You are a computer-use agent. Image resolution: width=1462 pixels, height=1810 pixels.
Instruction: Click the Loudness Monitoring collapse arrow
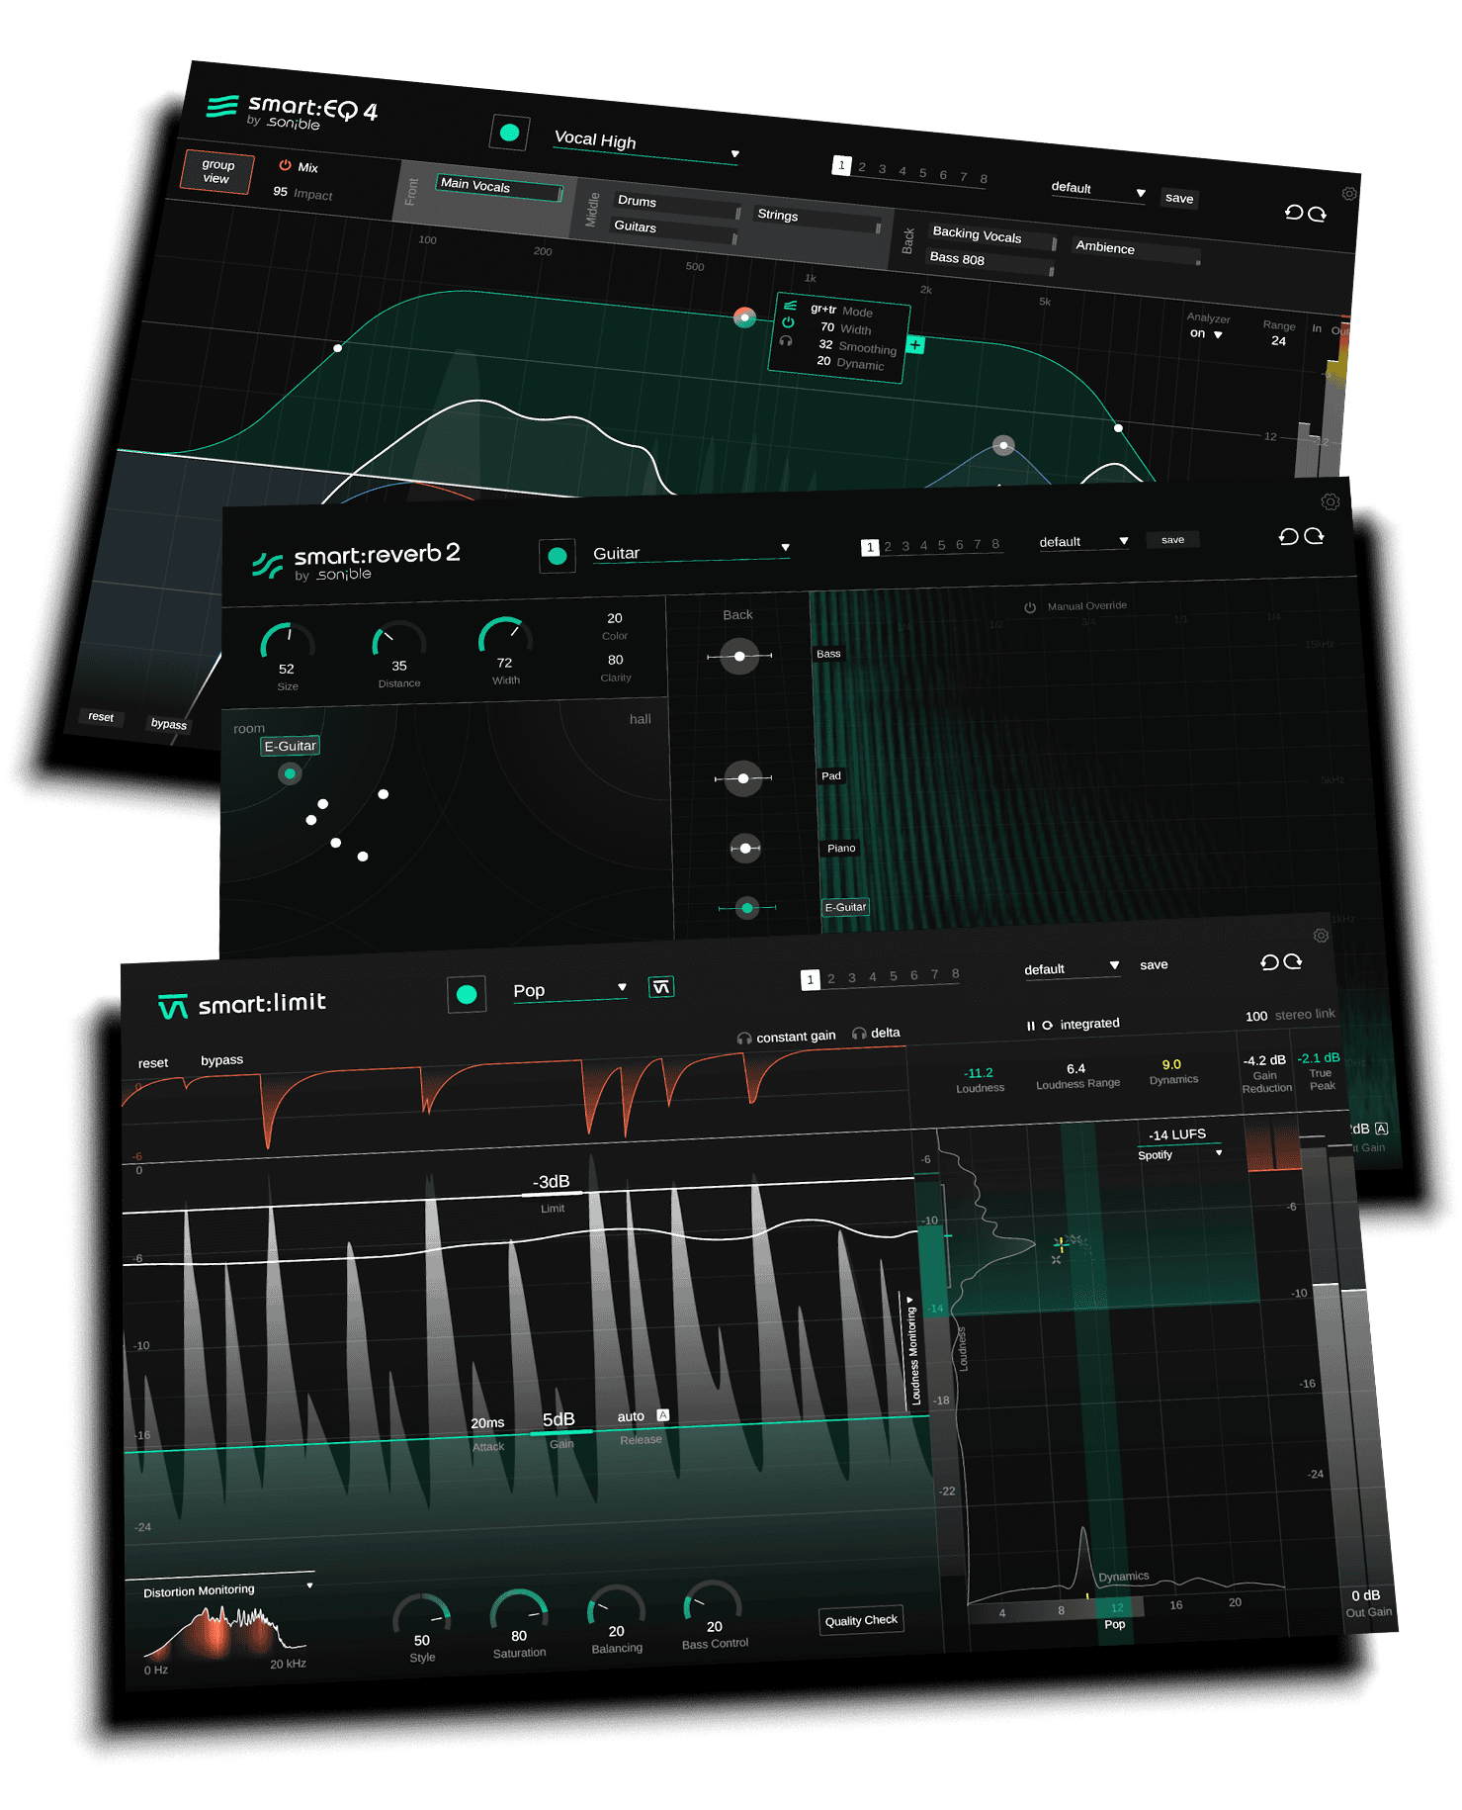tap(909, 1301)
